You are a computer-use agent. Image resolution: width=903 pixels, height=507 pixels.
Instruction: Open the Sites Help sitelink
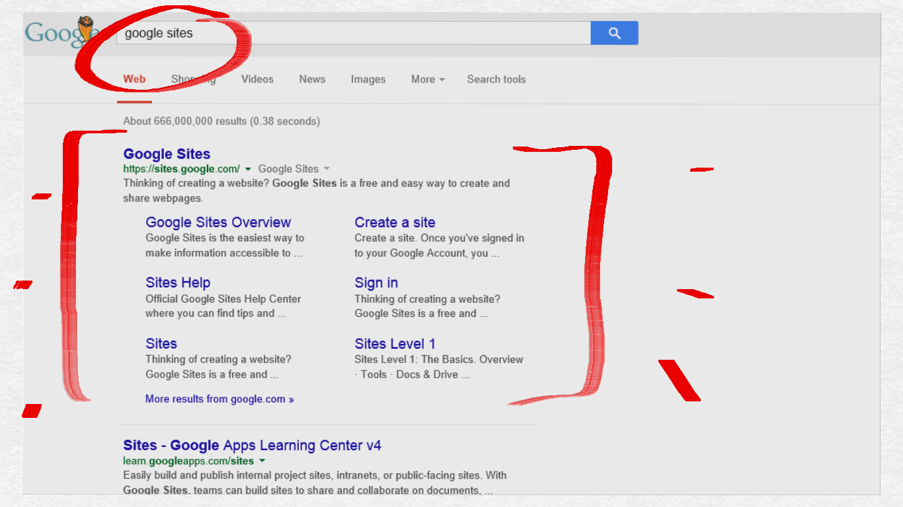[x=178, y=283]
